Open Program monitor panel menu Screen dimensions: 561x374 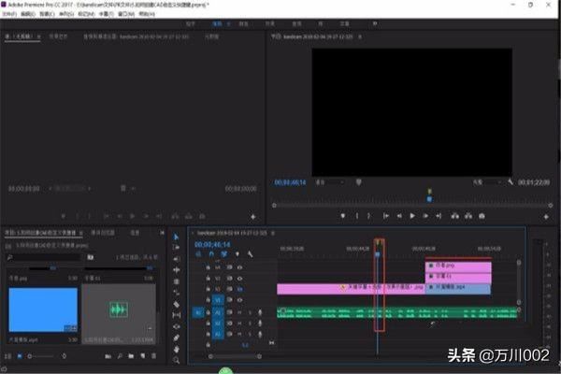click(x=360, y=36)
